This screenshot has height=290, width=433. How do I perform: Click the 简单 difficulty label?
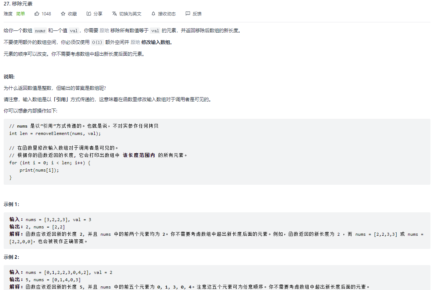[20, 14]
